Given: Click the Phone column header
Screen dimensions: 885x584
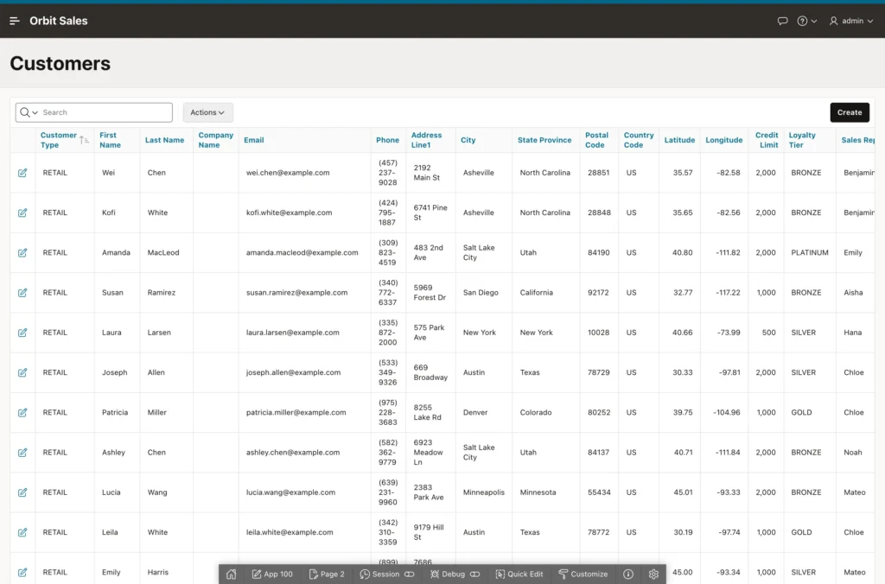Looking at the screenshot, I should tap(387, 140).
